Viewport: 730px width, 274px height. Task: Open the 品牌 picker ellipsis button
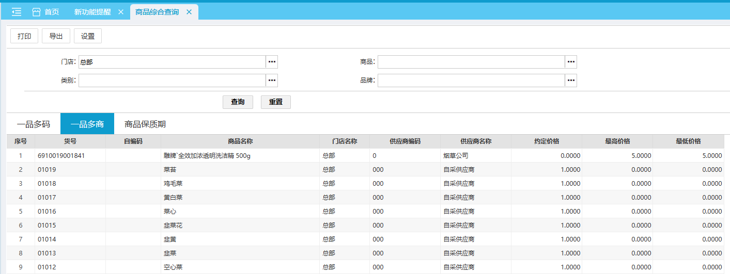[x=571, y=80]
